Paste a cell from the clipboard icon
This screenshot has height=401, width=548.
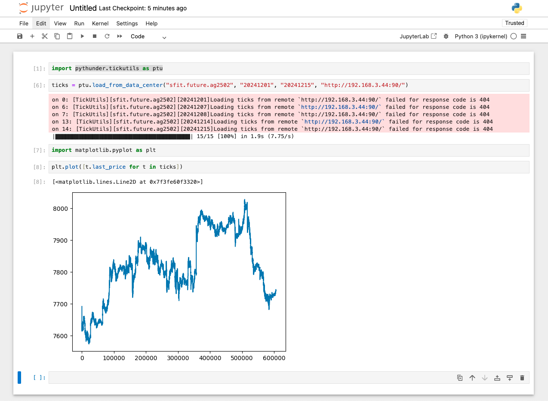69,37
